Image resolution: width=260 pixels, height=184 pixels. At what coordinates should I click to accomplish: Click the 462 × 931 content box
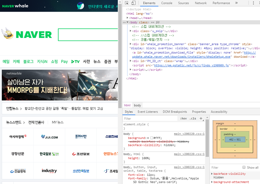tap(235, 140)
